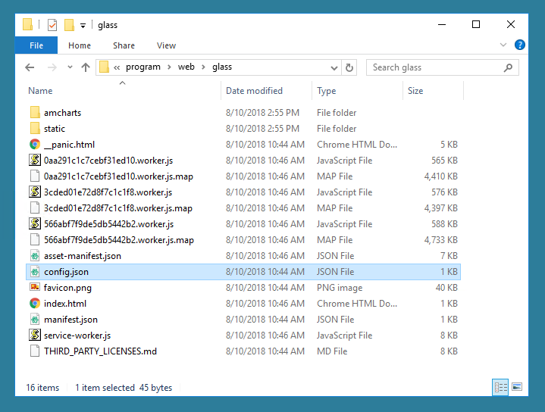545x412 pixels.
Task: Select the __panic.html file name
Action: click(69, 145)
